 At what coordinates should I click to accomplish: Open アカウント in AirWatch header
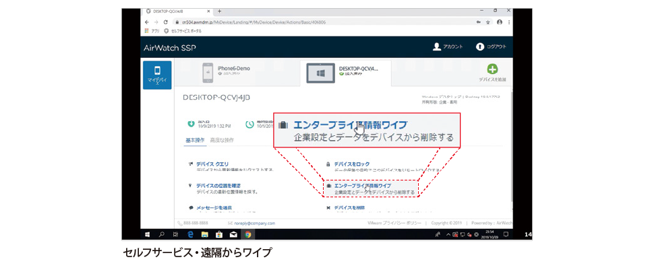pyautogui.click(x=448, y=46)
